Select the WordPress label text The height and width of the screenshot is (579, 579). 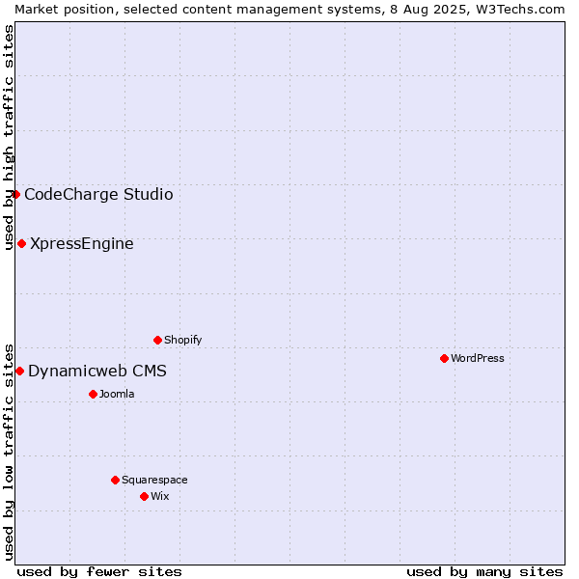(x=478, y=359)
